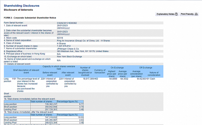
Task: Click the printer icon beside Print Friendly
Action: click(x=196, y=14)
